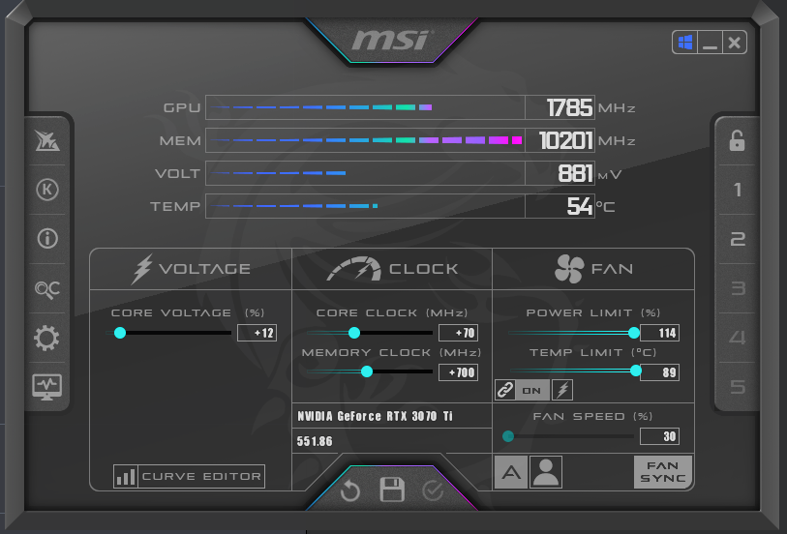Click the VOLT 881 mV readout
787x534 pixels.
coord(560,173)
